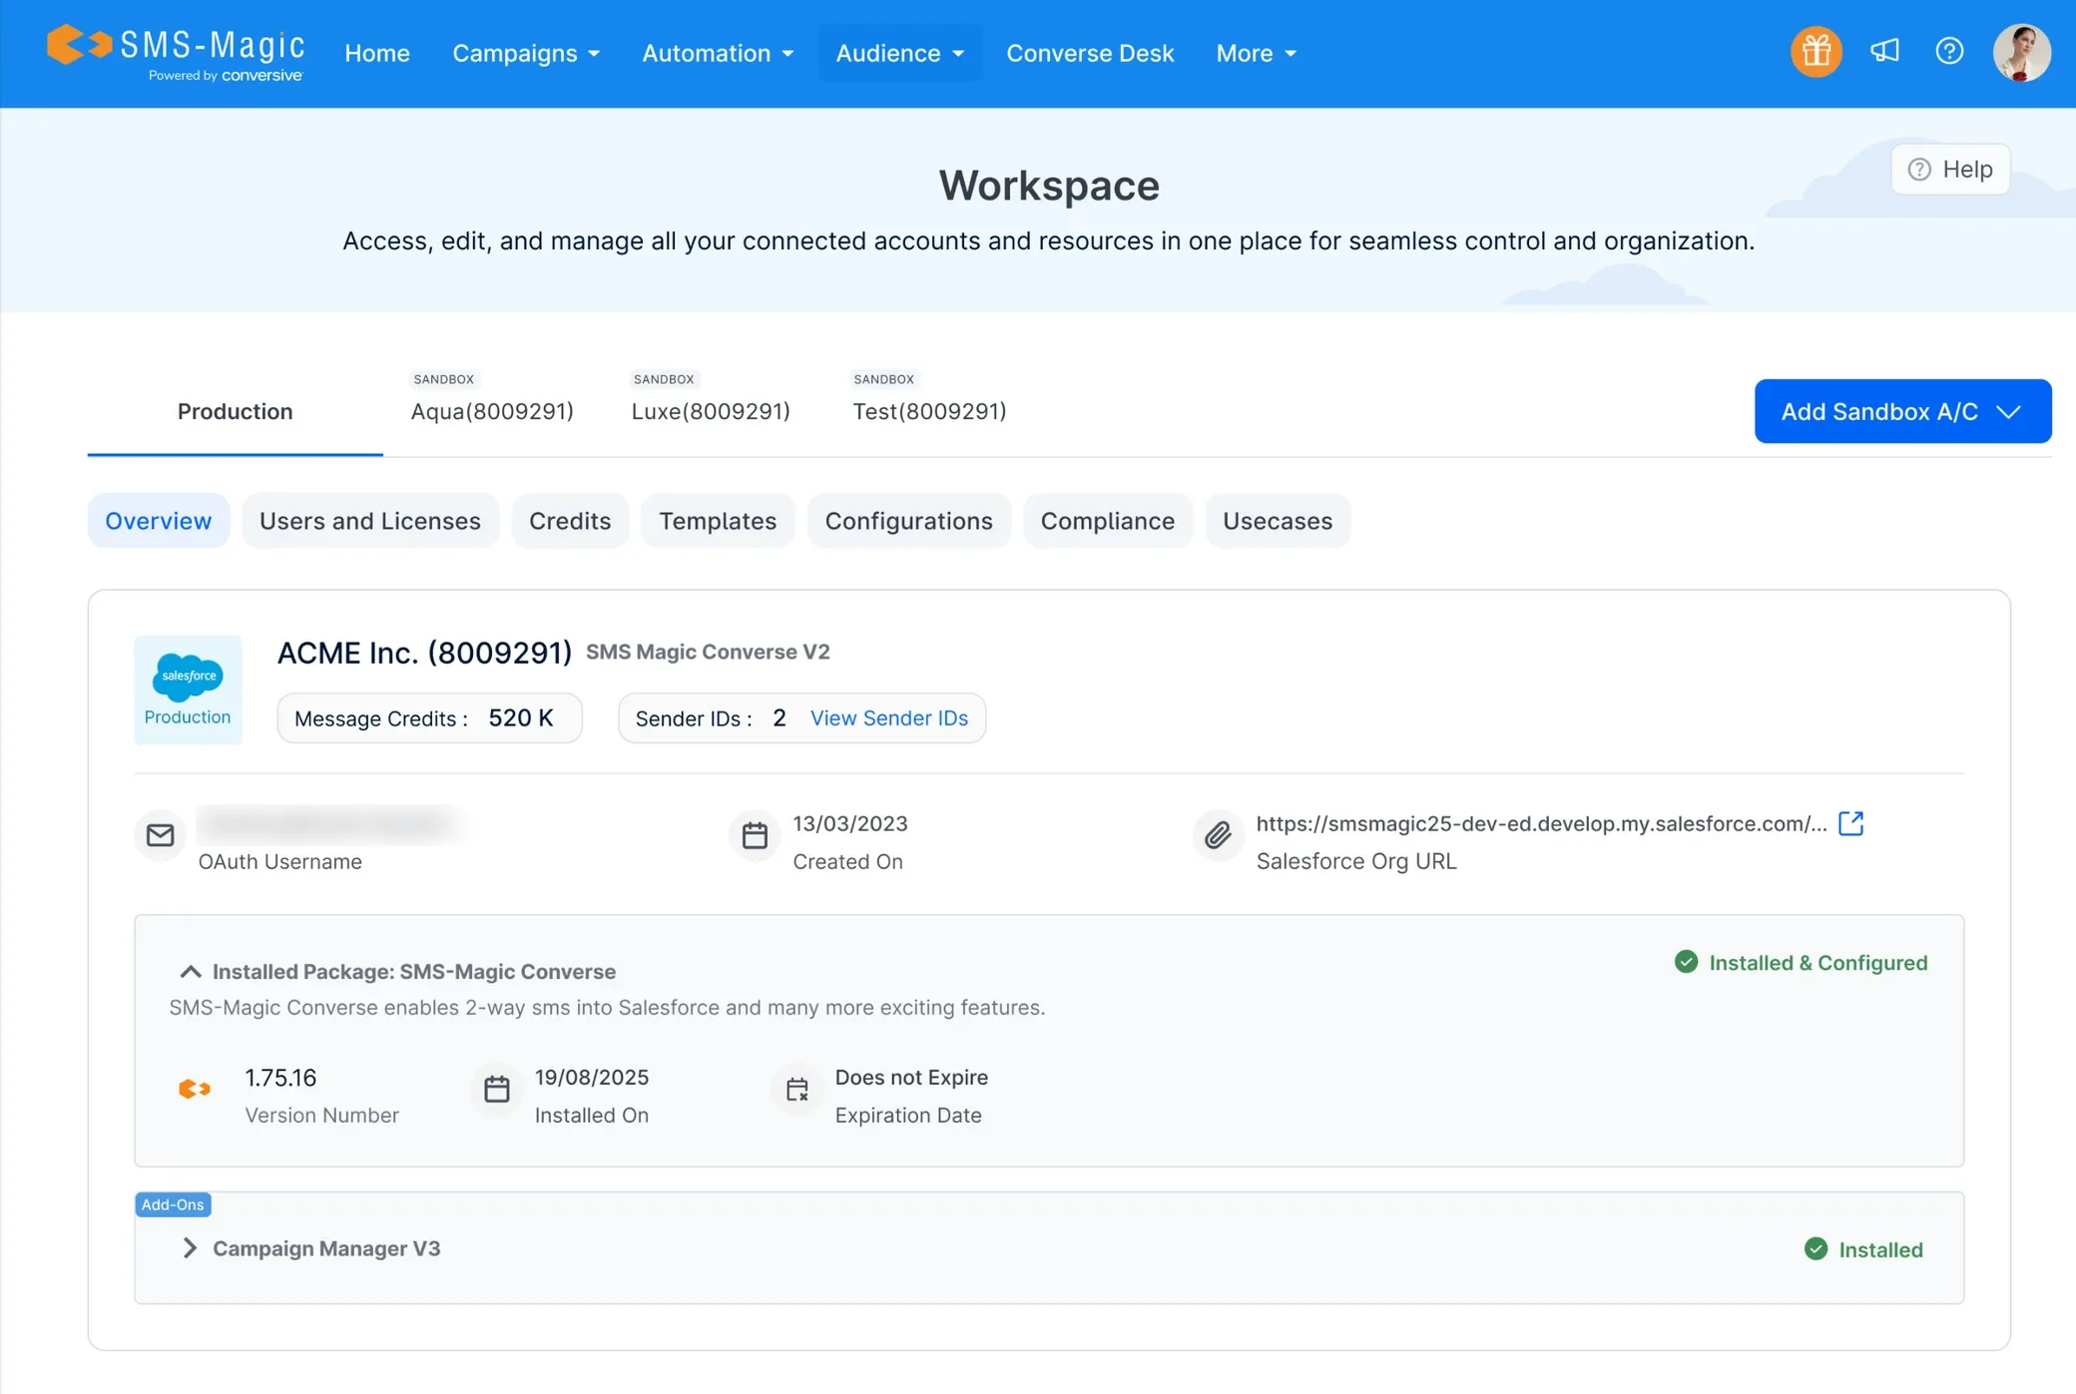Click the ACME Inc. (8009291) heading
Viewport: 2076px width, 1394px height.
pyautogui.click(x=424, y=653)
